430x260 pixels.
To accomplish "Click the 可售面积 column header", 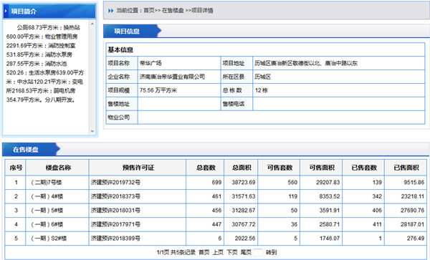I will pos(321,168).
